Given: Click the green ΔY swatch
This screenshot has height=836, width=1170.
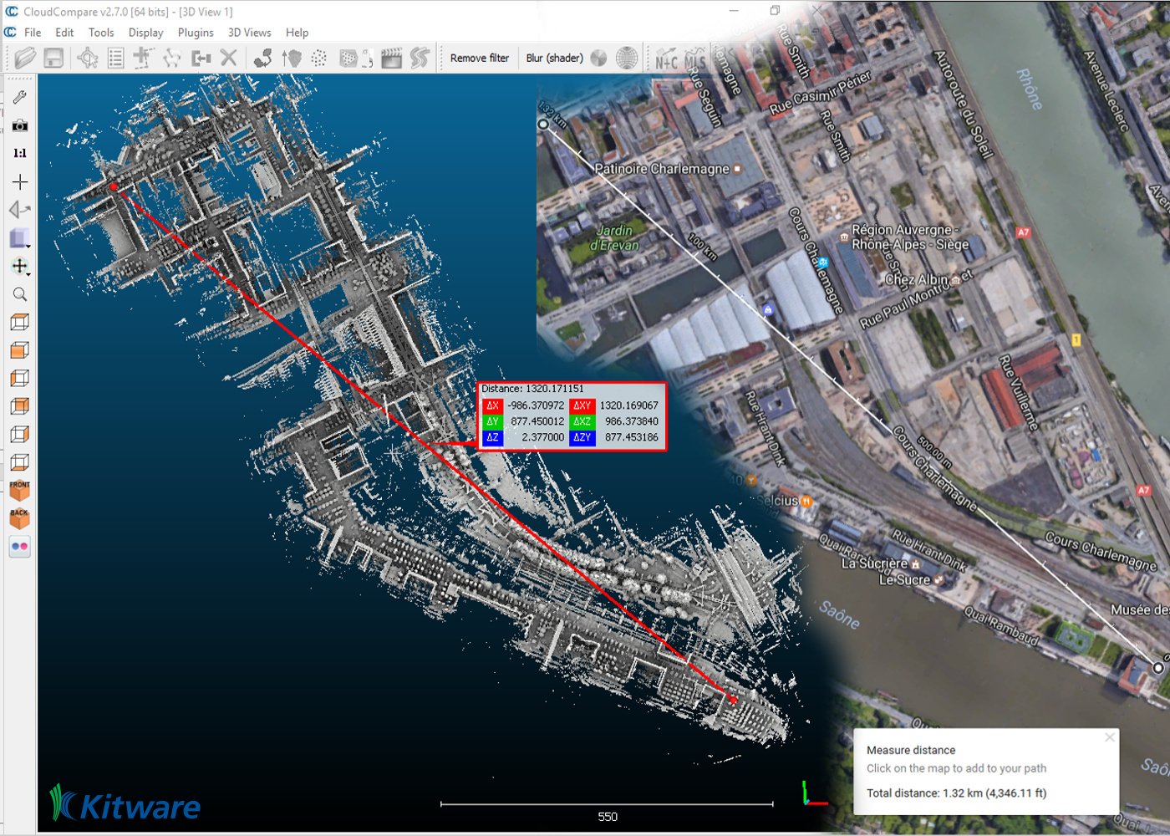Looking at the screenshot, I should (x=492, y=421).
